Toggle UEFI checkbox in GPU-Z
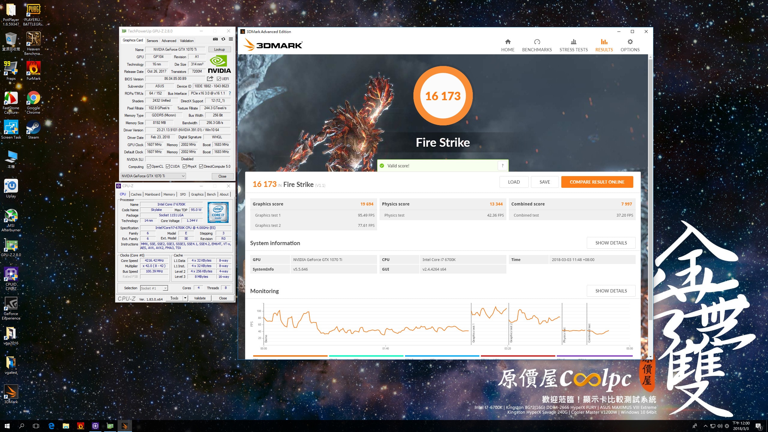This screenshot has height=432, width=768. click(x=219, y=79)
